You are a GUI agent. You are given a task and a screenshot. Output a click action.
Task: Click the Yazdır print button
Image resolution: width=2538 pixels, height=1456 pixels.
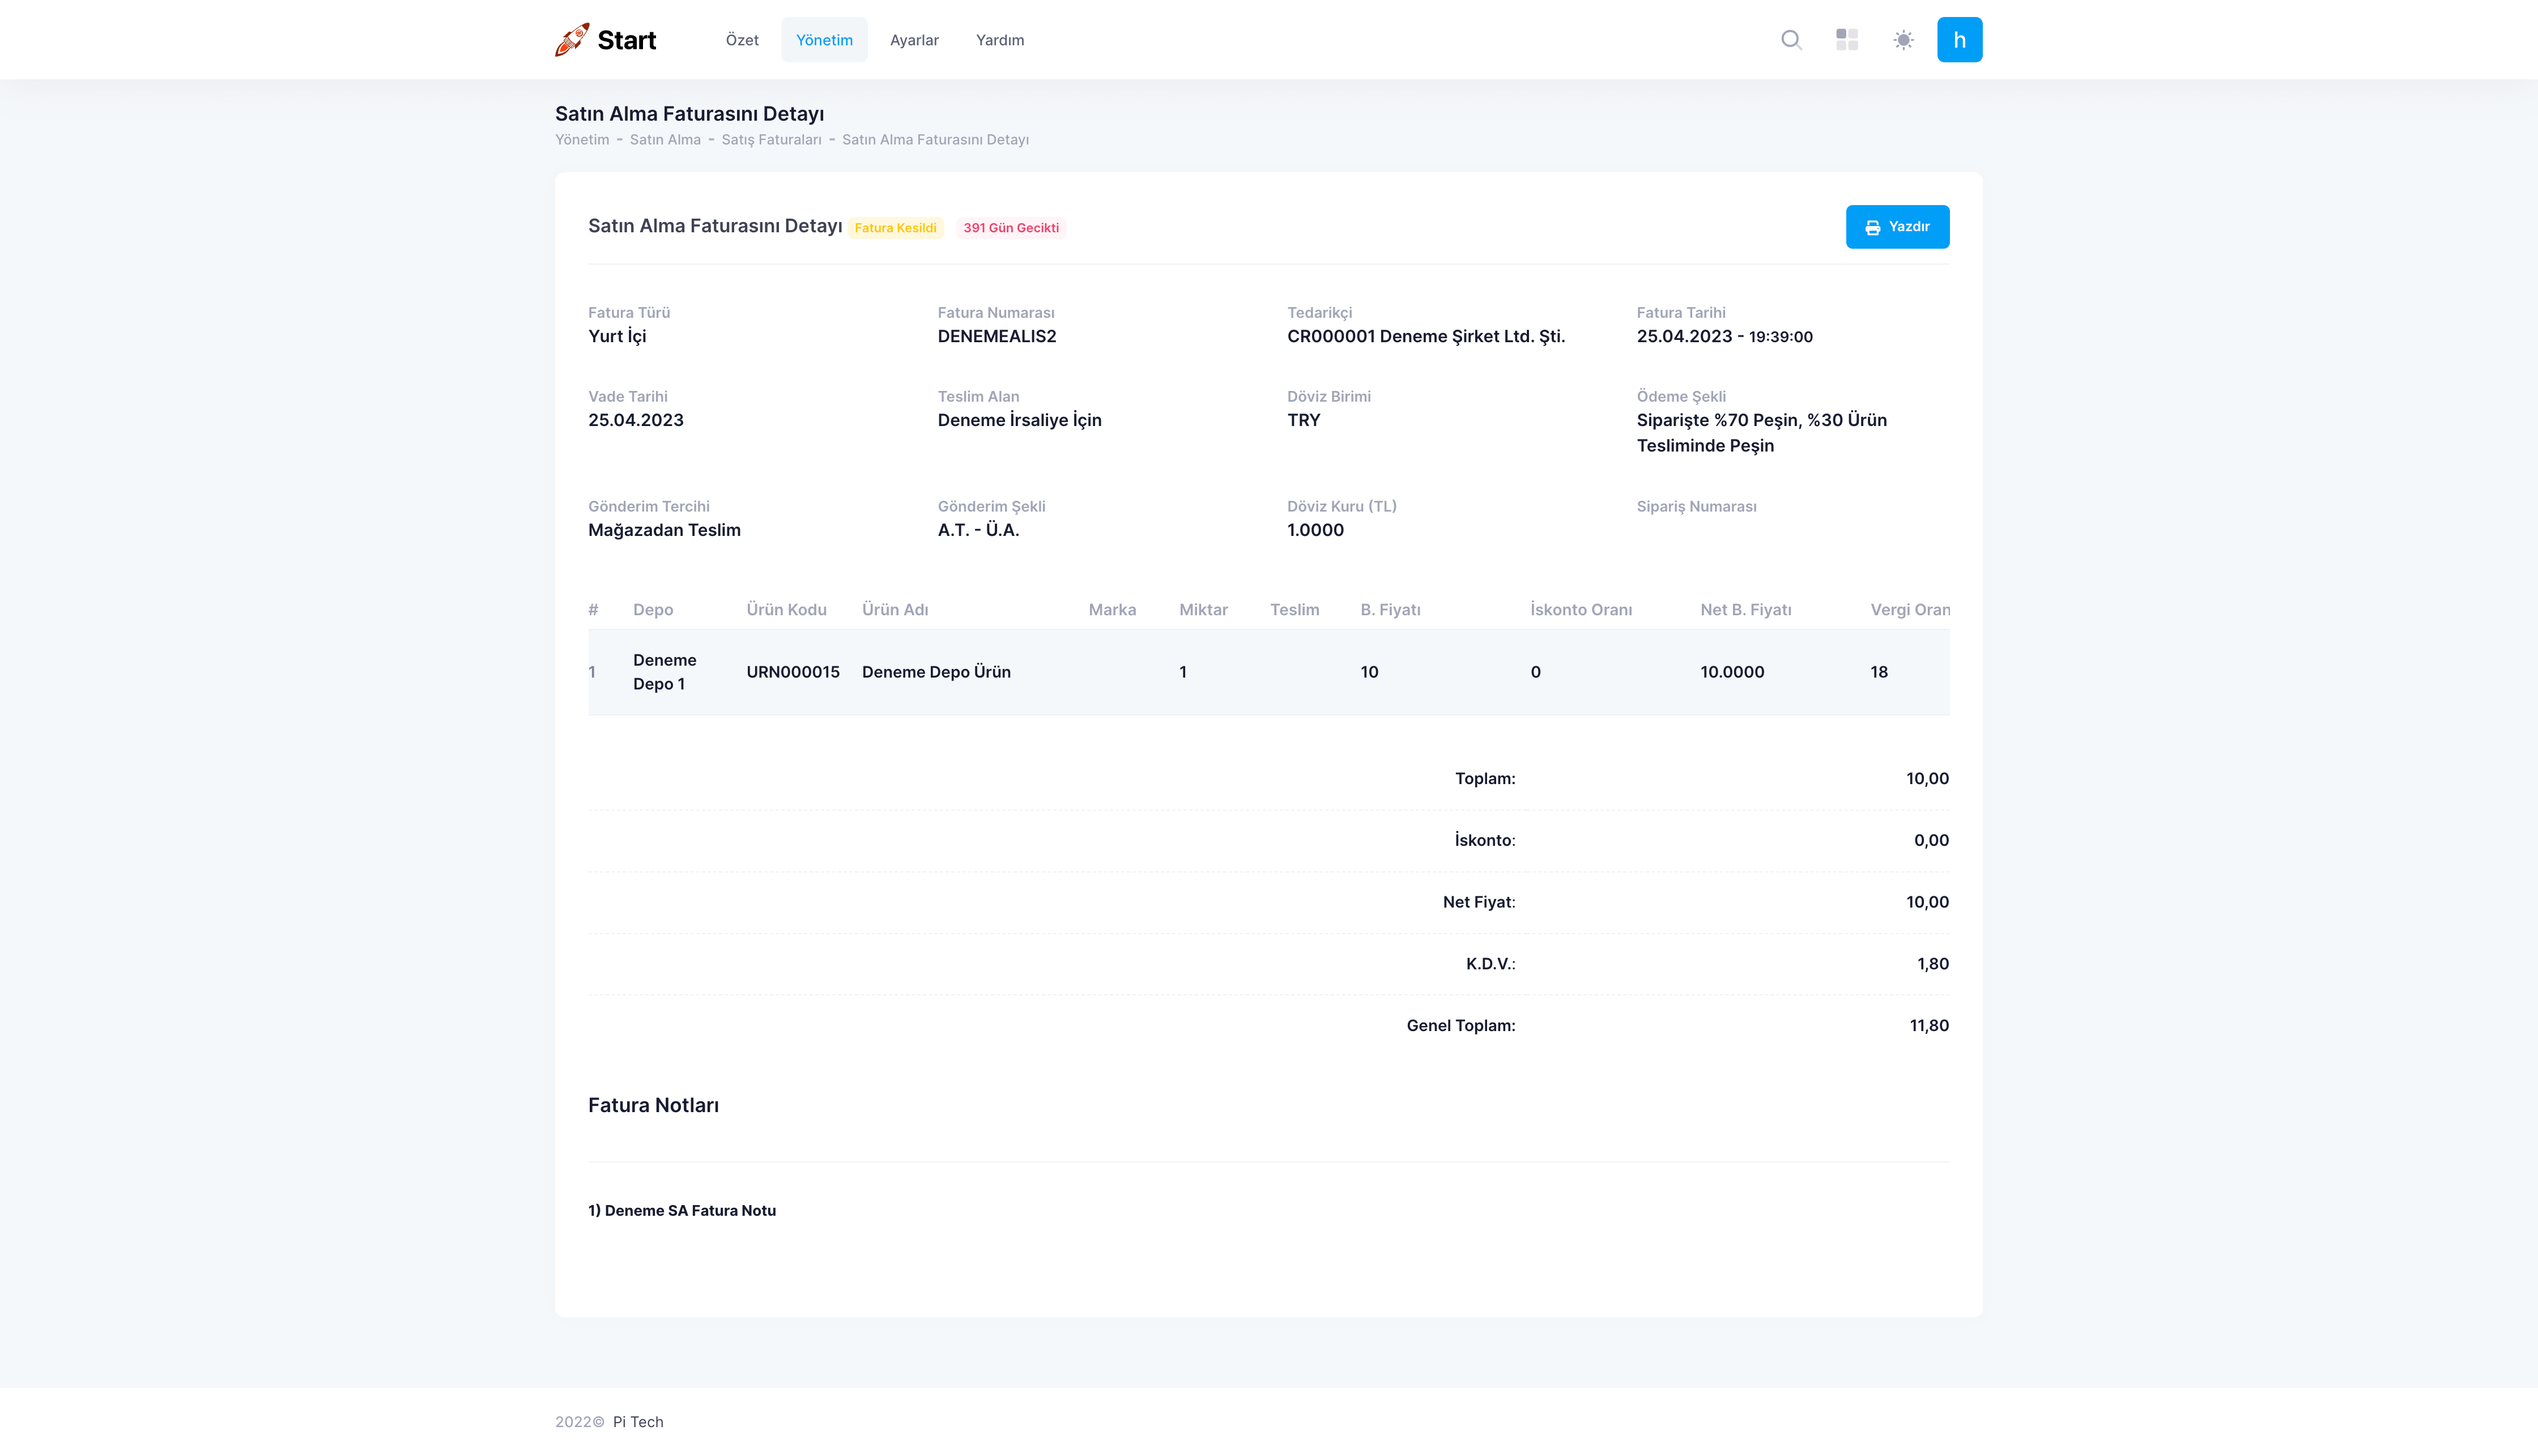1897,227
